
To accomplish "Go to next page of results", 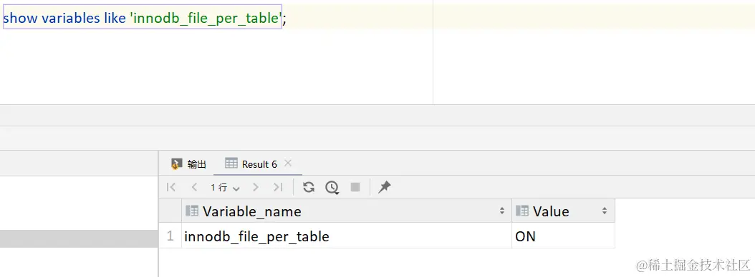I will click(x=256, y=187).
